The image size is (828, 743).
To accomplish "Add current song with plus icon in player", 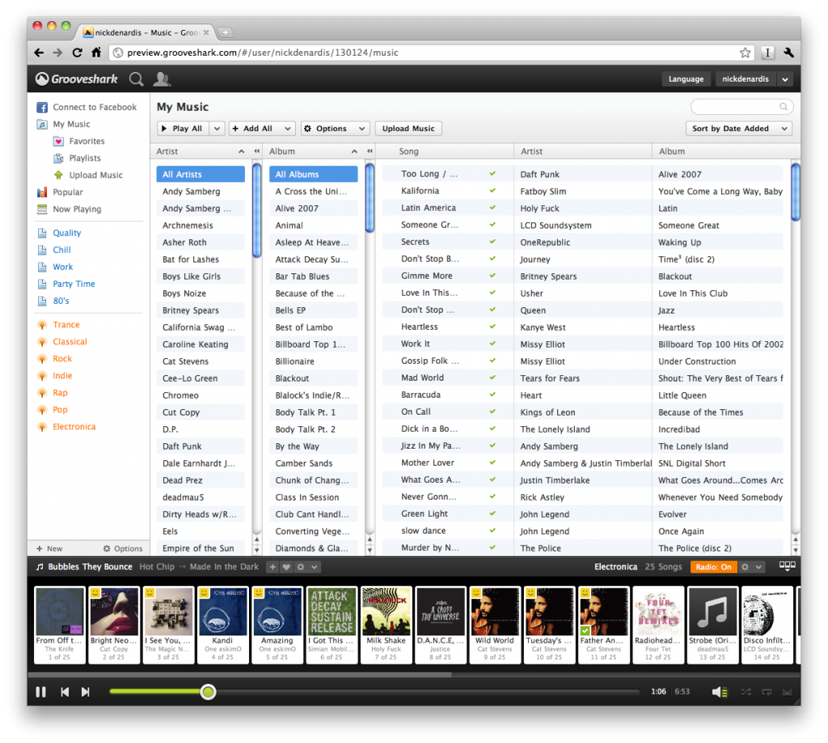I will point(272,567).
